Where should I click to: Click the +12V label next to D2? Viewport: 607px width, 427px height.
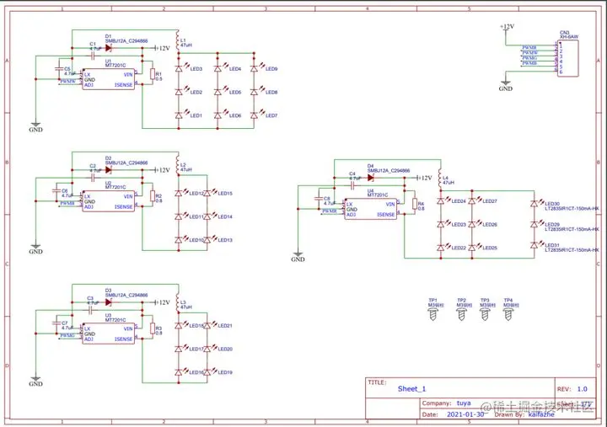162,170
